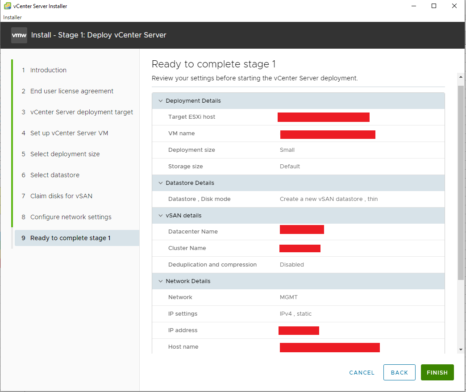Screen dimensions: 466x392
Task: Click the vmw logo in header
Action: (19, 35)
